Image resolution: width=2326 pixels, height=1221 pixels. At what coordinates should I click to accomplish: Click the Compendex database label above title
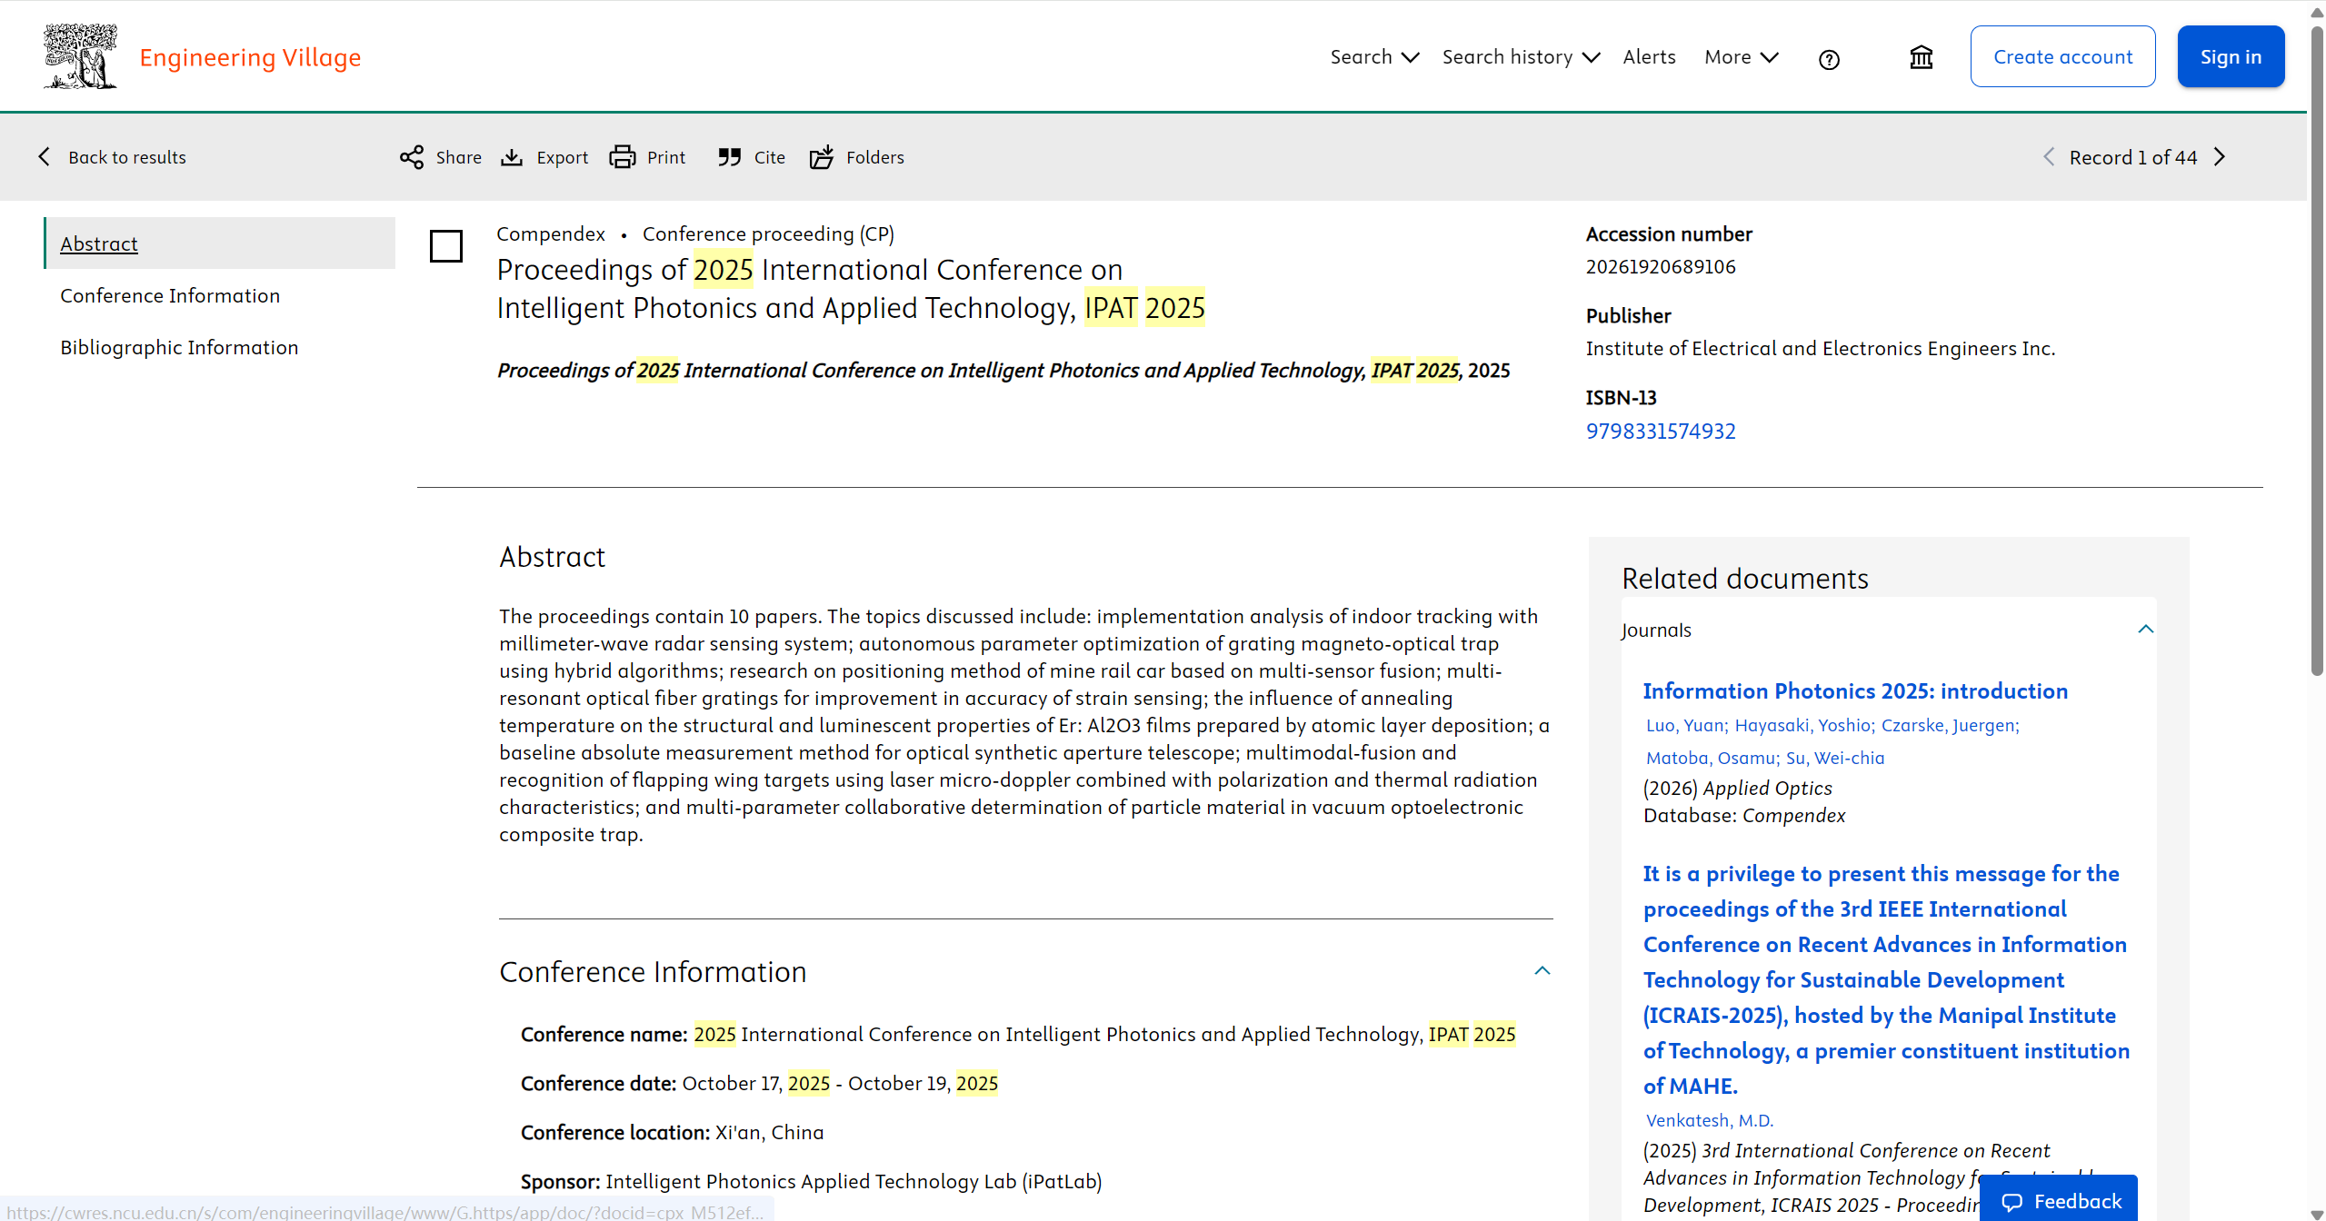[551, 233]
